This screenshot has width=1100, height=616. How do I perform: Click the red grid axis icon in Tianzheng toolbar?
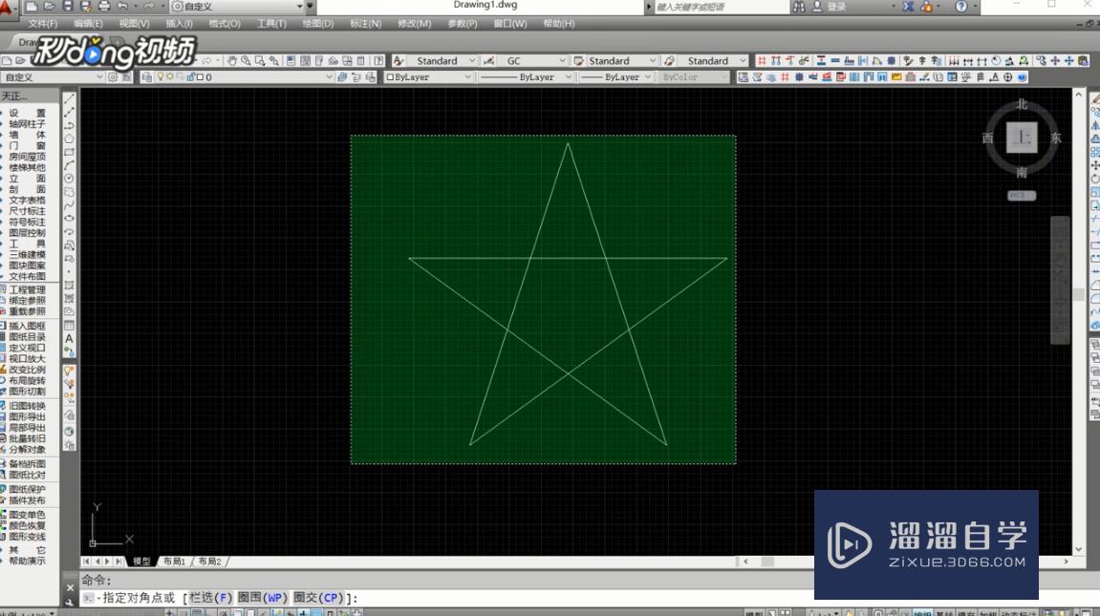(x=762, y=61)
